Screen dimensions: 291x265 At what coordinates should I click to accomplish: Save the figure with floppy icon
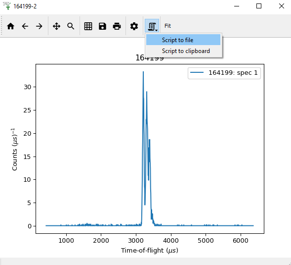click(x=102, y=26)
